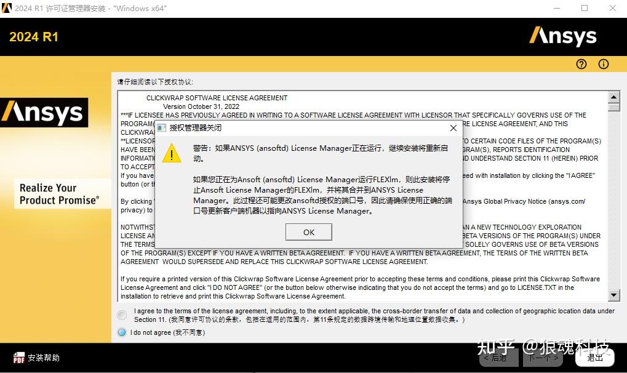Open the Help question mark icon

pos(581,64)
